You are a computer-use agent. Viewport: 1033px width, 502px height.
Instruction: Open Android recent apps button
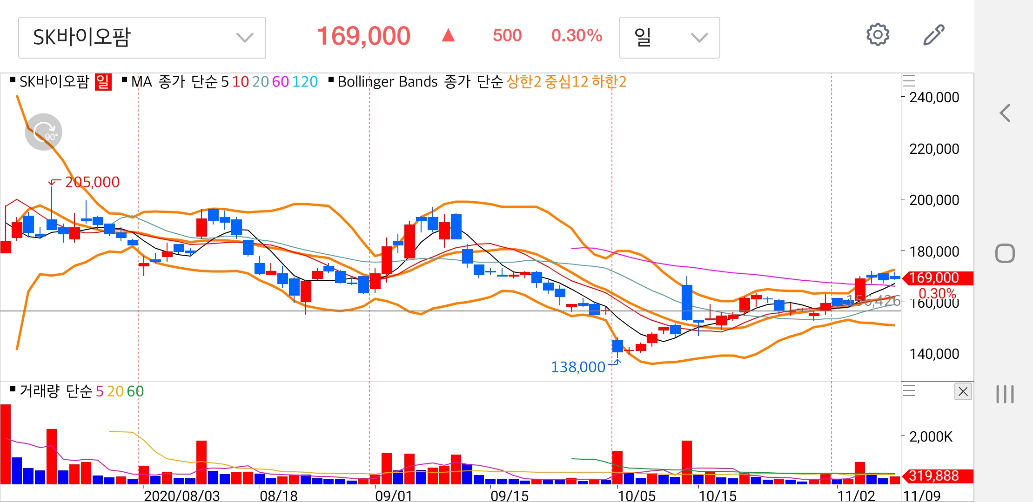1005,394
